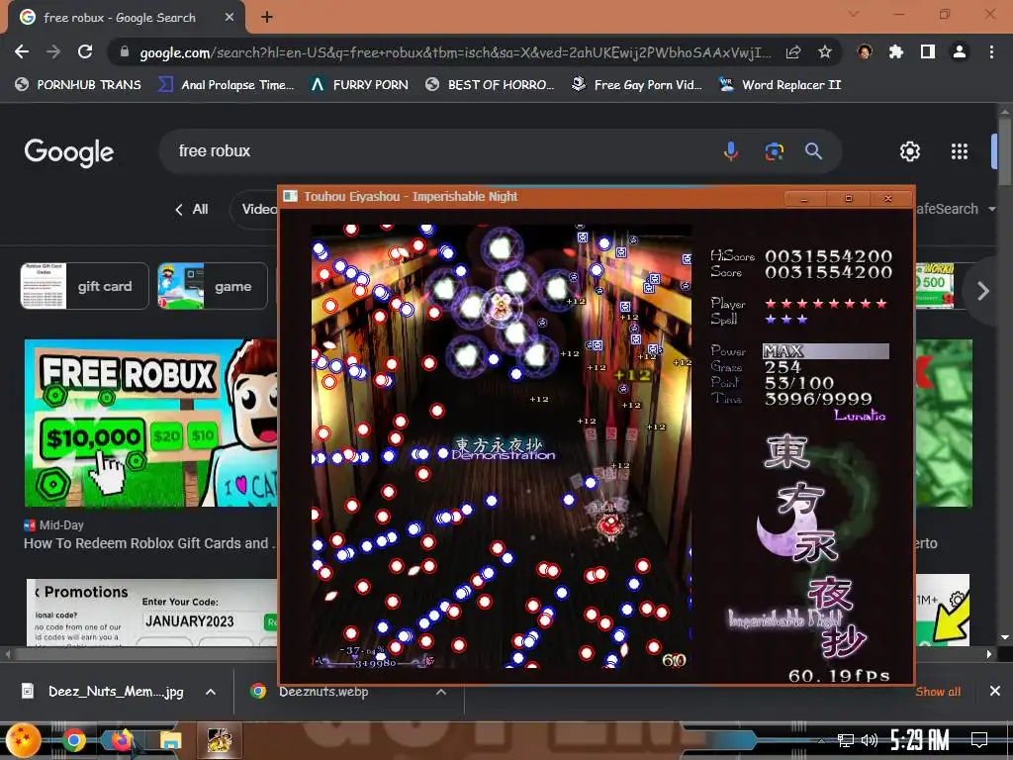Search by image with camera lens icon
Viewport: 1013px width, 760px height.
pyautogui.click(x=774, y=151)
